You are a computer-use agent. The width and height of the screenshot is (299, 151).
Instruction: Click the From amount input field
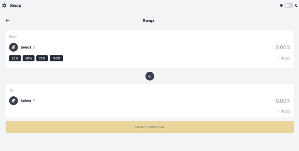click(x=280, y=47)
